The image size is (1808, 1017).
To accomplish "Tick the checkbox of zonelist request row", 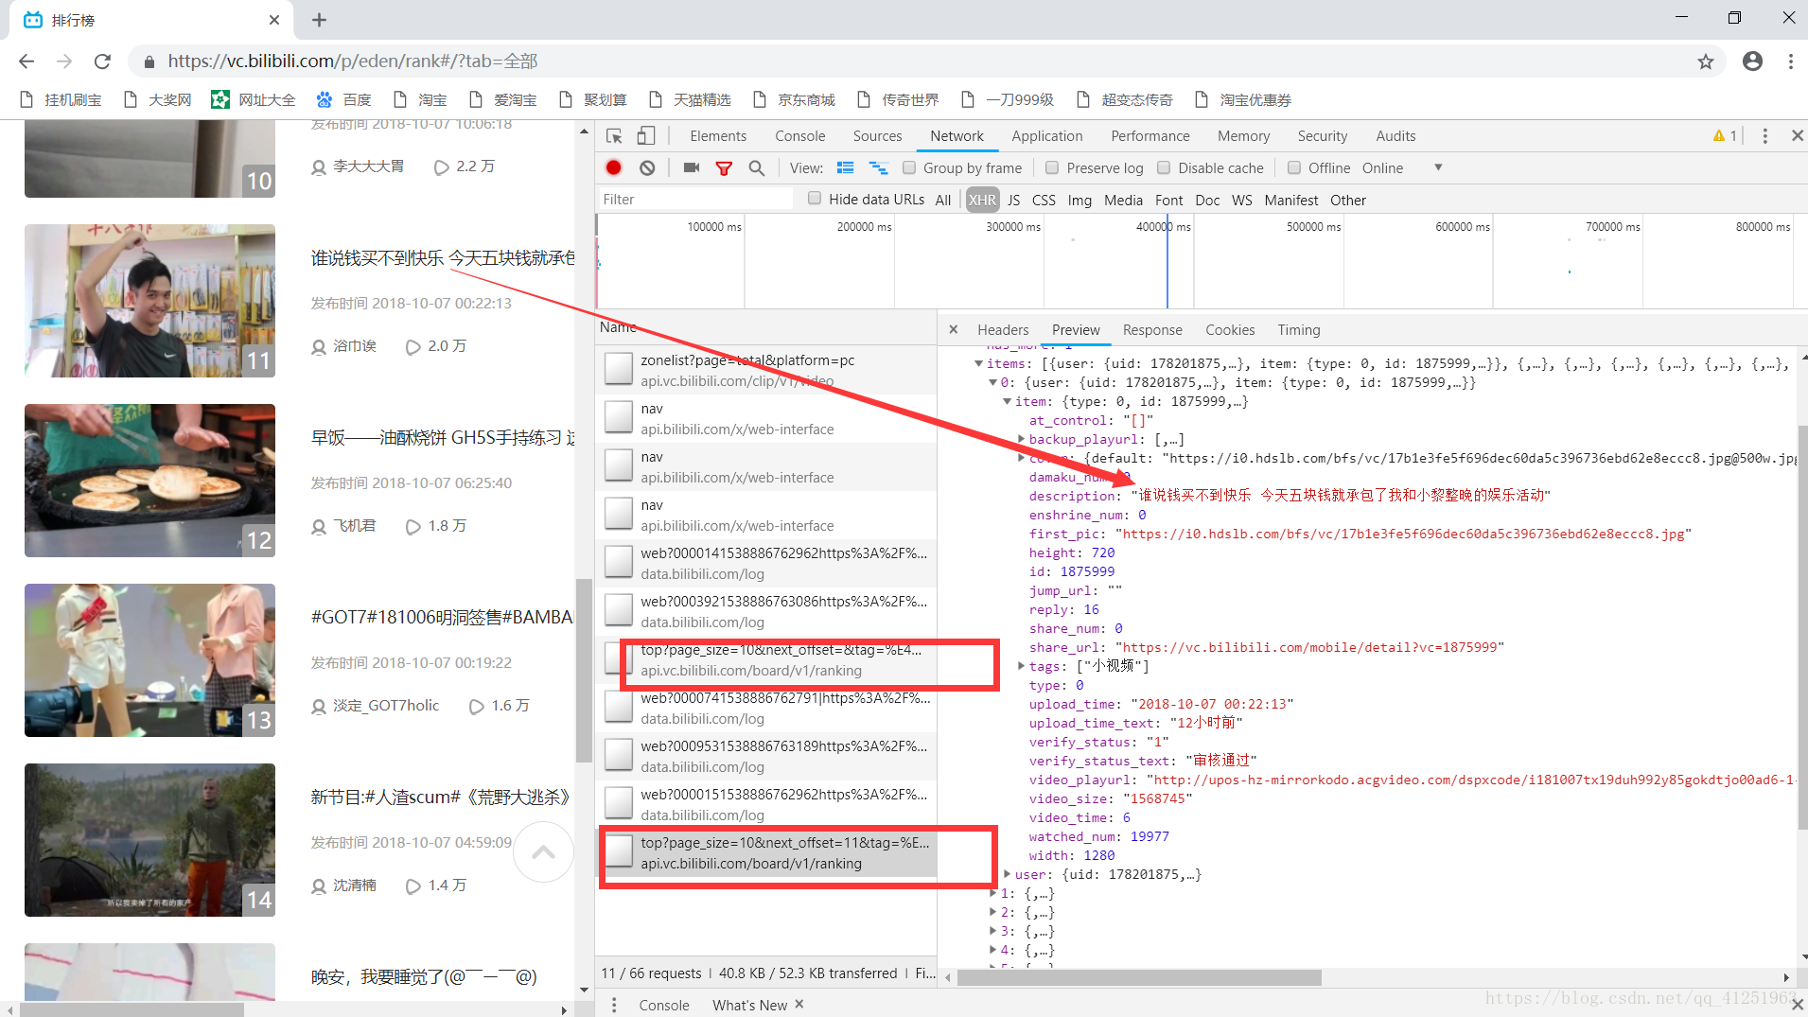I will pyautogui.click(x=619, y=369).
